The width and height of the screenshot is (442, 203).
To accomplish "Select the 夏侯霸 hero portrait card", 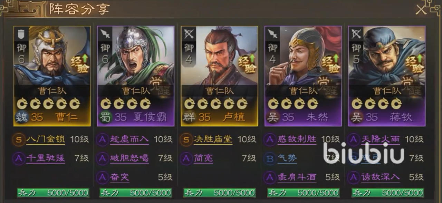I will point(136,76).
